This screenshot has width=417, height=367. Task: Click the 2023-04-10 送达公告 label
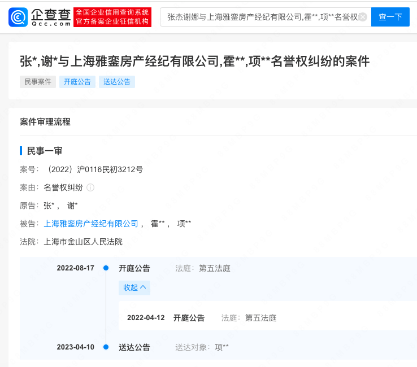tap(134, 347)
